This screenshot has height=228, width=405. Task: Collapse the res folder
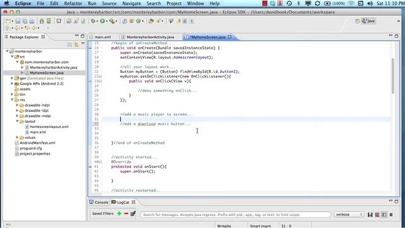12,99
